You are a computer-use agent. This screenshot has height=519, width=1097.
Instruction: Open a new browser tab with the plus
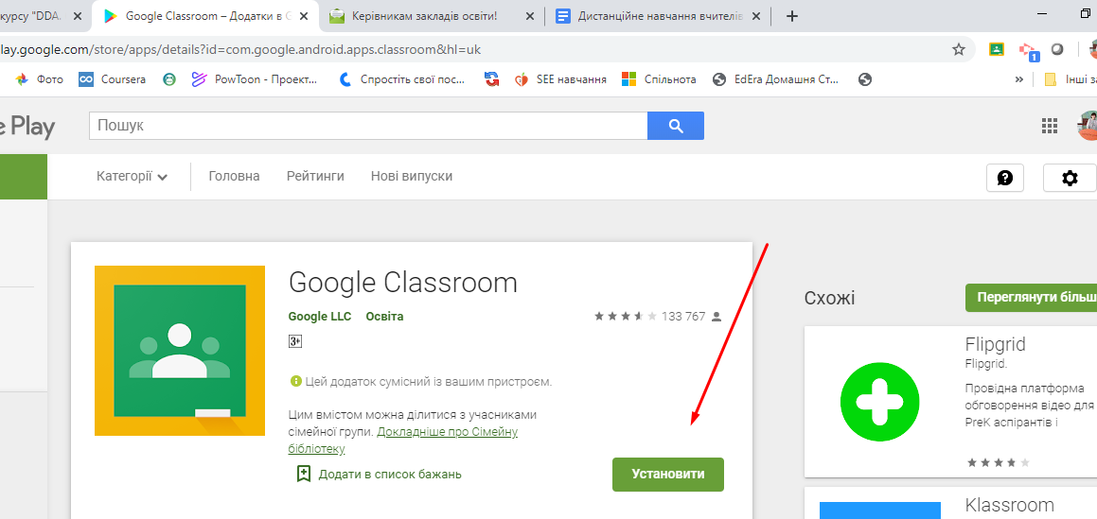point(792,16)
